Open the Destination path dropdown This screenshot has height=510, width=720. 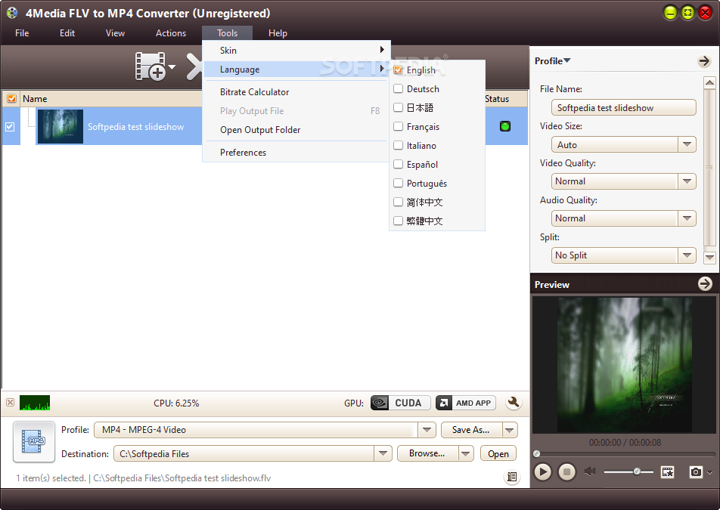[x=383, y=453]
